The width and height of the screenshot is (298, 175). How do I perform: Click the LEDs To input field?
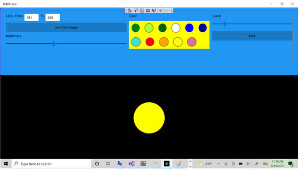(52, 17)
